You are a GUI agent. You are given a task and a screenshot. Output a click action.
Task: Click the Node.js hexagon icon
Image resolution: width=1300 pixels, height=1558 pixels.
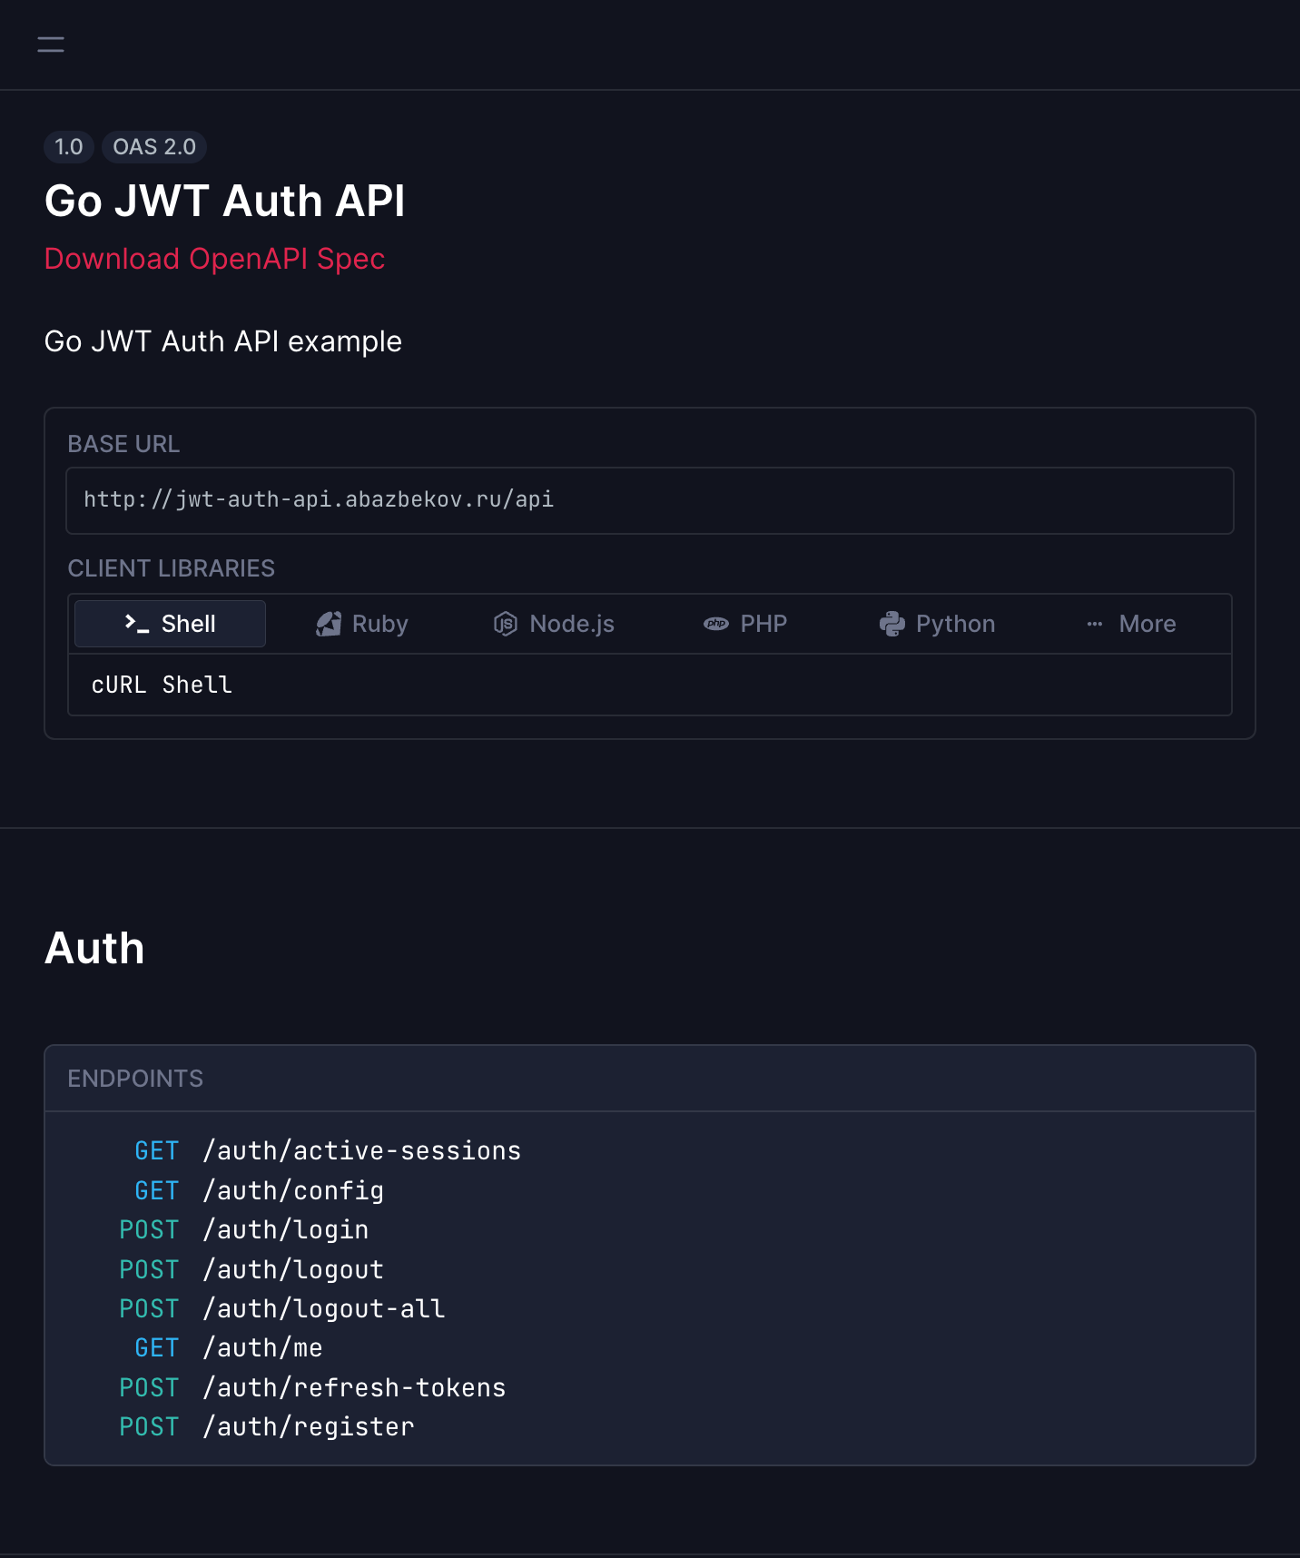[506, 624]
